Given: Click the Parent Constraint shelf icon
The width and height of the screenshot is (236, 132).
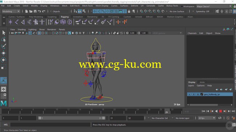Looking at the screenshot, I should point(78,22).
